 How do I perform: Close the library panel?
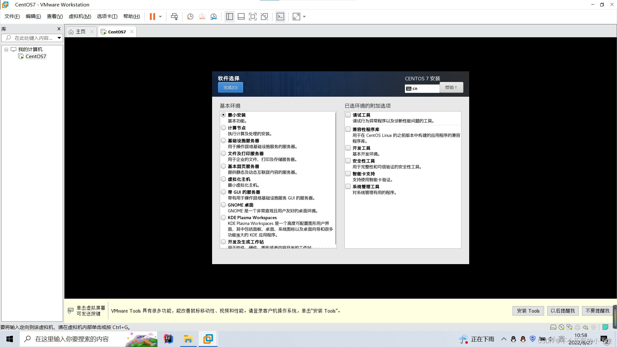point(59,29)
